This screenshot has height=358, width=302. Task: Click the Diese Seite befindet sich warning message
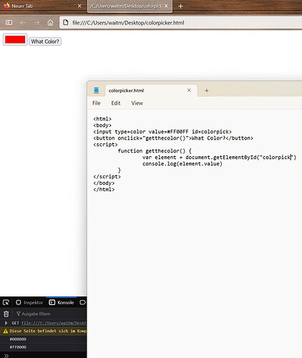[x=48, y=331]
